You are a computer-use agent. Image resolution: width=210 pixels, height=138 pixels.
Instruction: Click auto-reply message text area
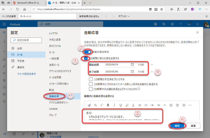tap(142, 115)
